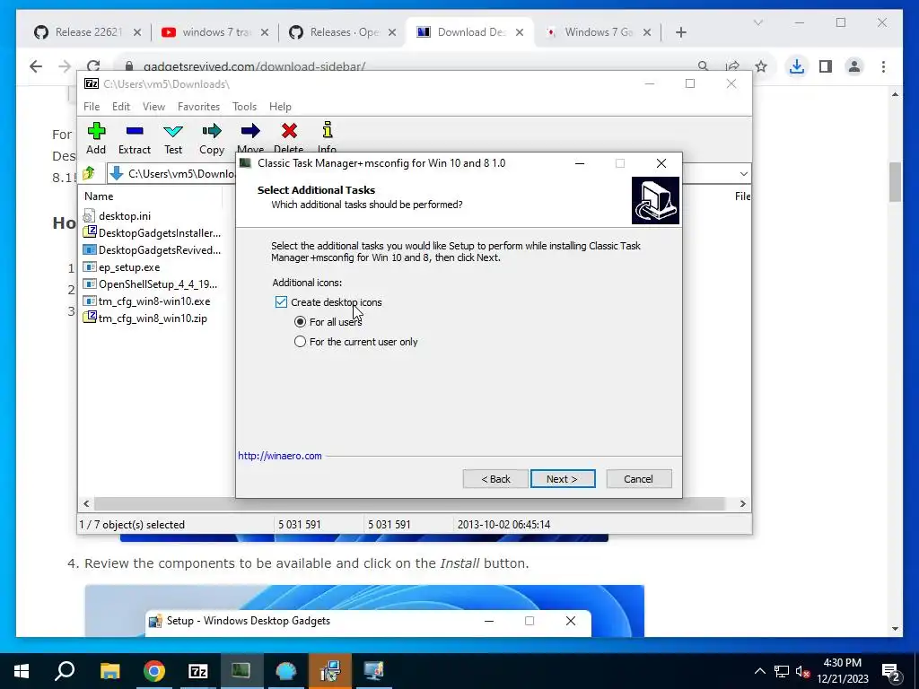Click Chrome's back navigation arrow
This screenshot has width=919, height=689.
click(x=36, y=66)
